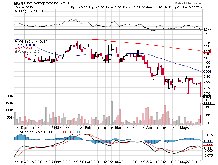Click the 'Low 0.50' value
Screen dimensions: 218x165
click(x=113, y=7)
